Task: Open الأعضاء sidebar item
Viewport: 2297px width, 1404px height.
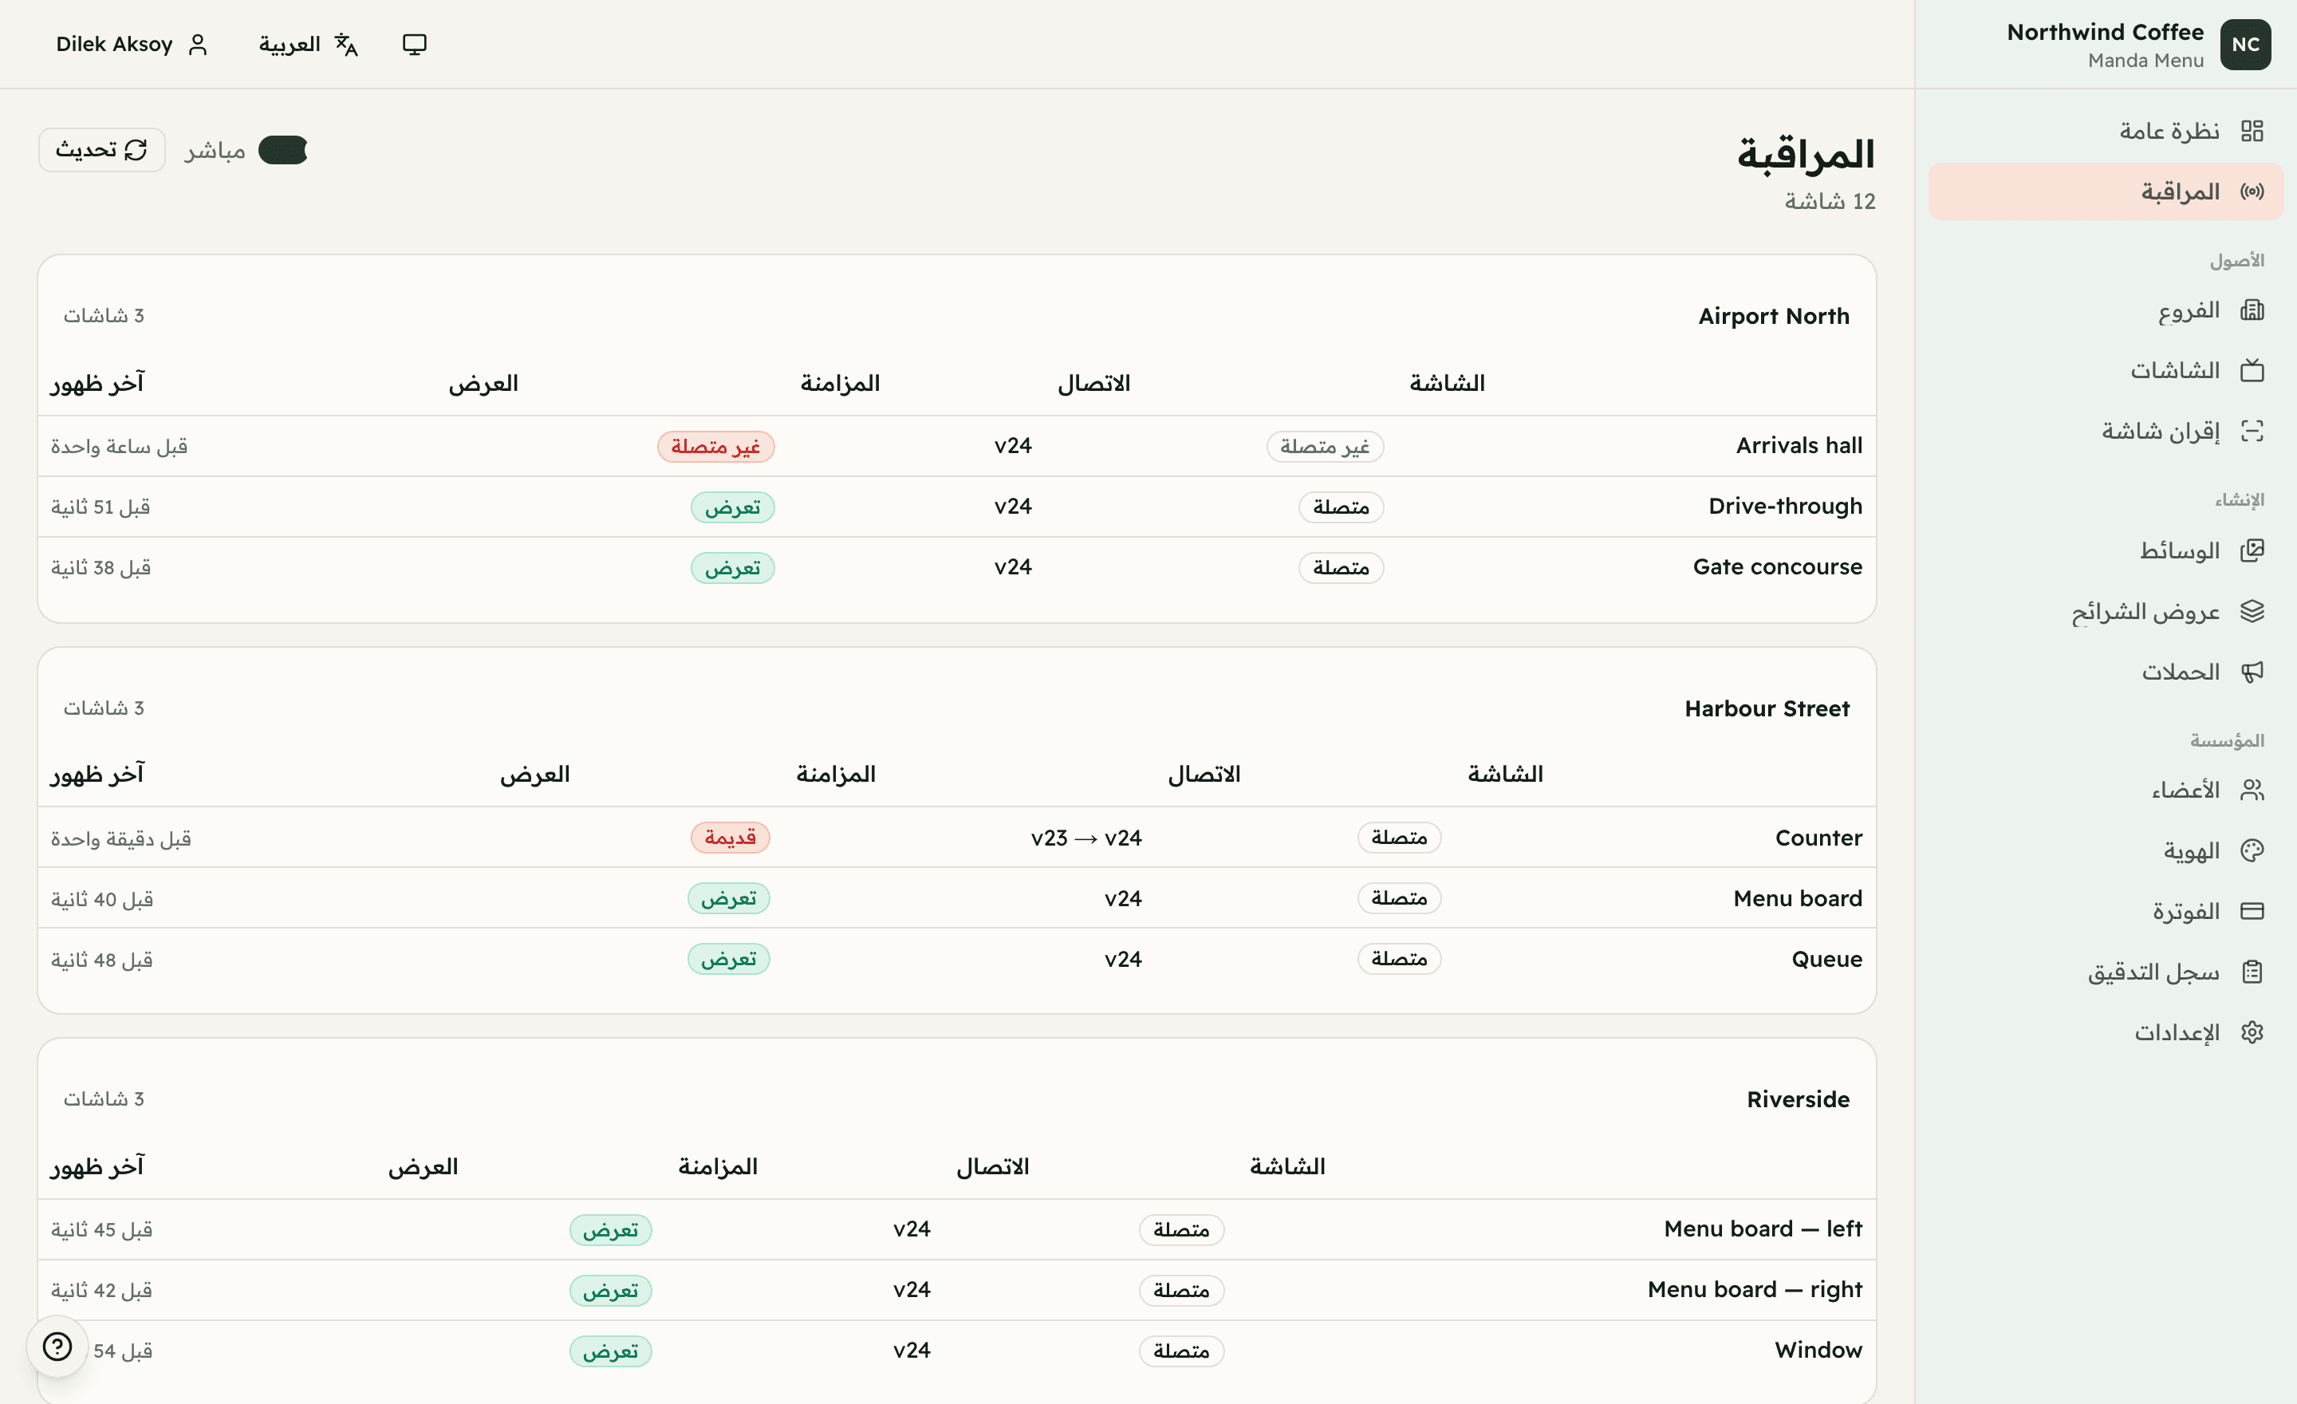Action: coord(2105,790)
